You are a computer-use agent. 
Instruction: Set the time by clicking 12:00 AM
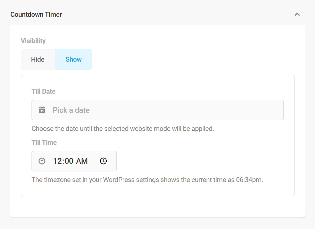click(70, 161)
